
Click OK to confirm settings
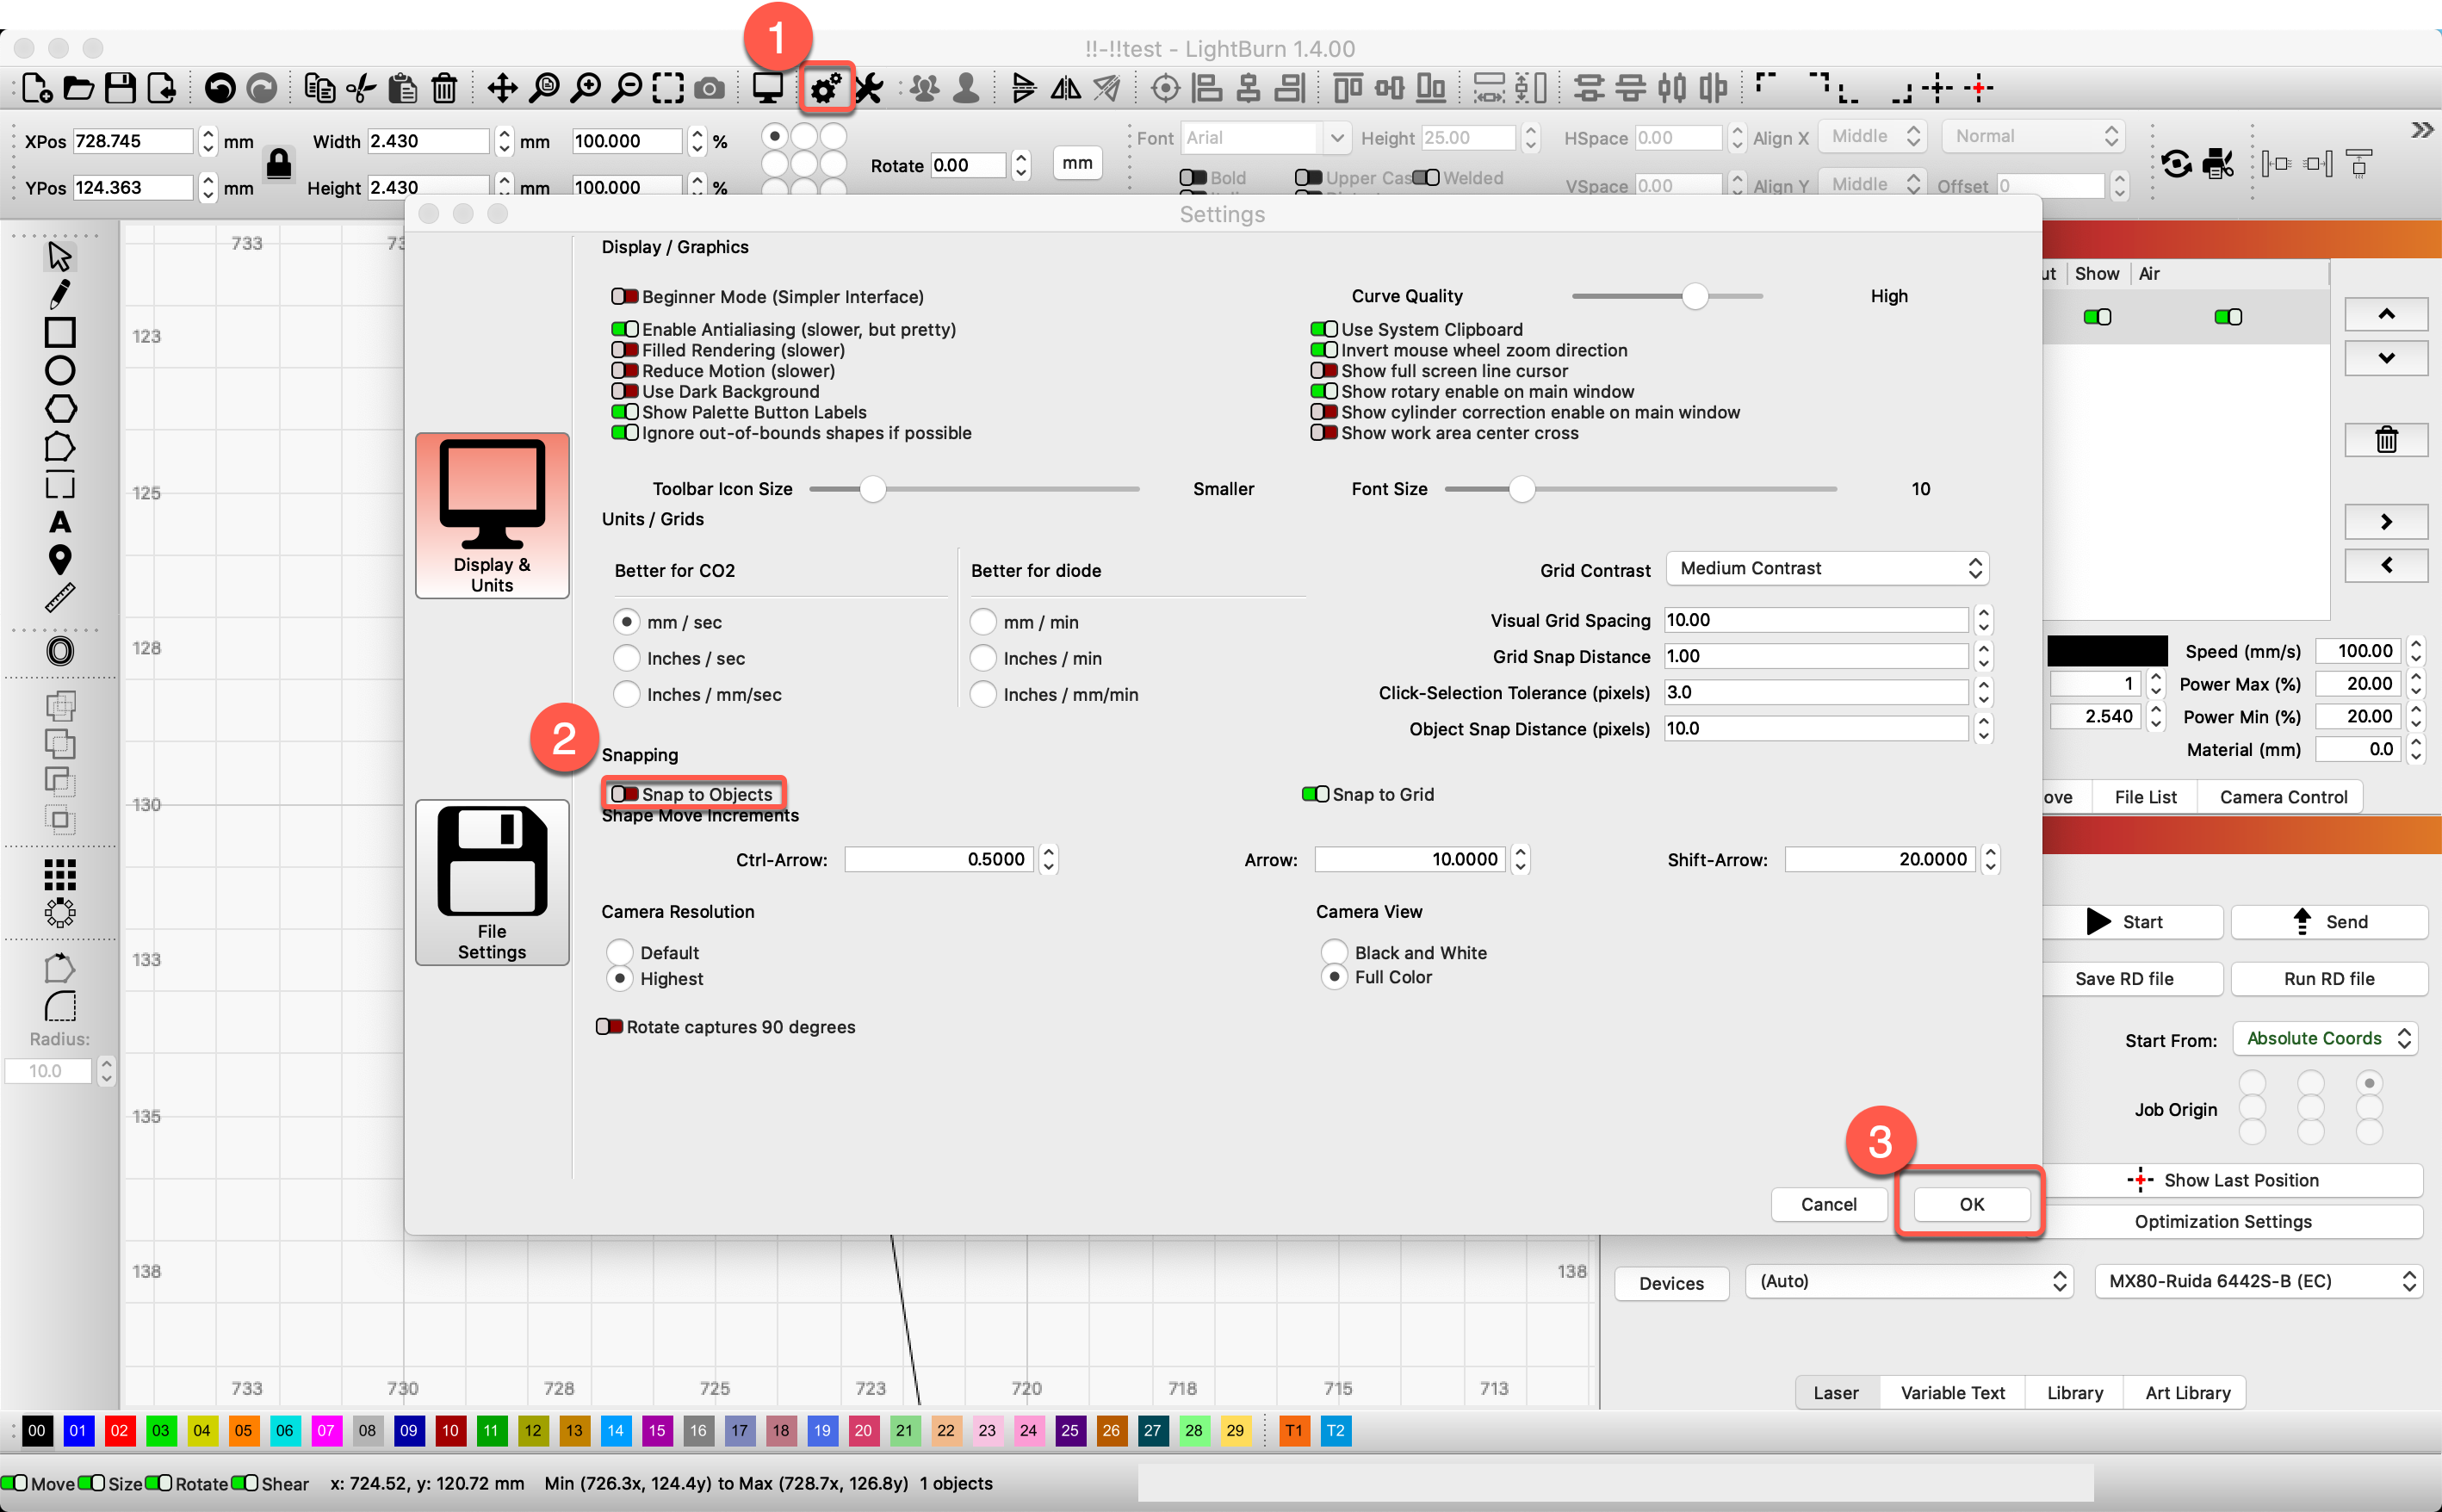coord(1971,1204)
